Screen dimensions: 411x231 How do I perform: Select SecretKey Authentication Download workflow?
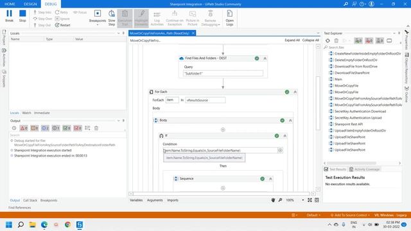click(x=360, y=111)
